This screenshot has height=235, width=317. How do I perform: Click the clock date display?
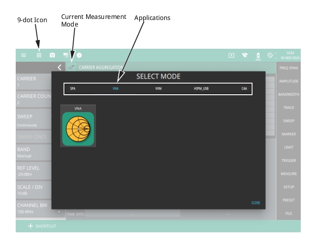point(290,55)
